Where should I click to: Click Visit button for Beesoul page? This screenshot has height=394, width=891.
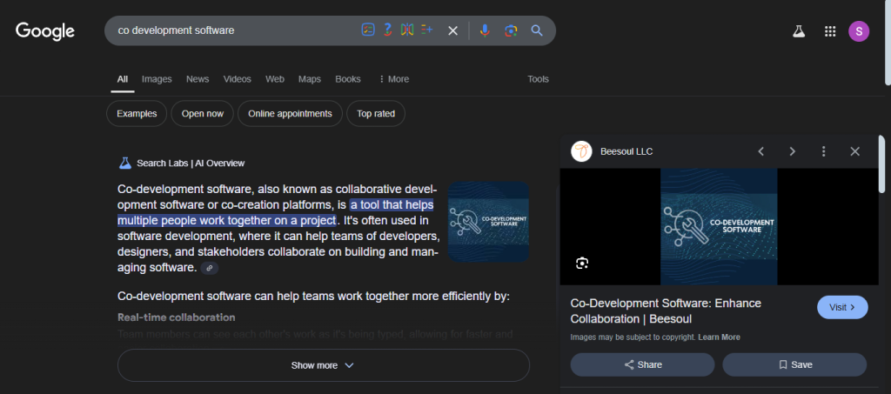point(842,307)
